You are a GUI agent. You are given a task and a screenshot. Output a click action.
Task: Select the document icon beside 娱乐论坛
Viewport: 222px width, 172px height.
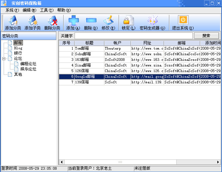pyautogui.click(x=16, y=69)
